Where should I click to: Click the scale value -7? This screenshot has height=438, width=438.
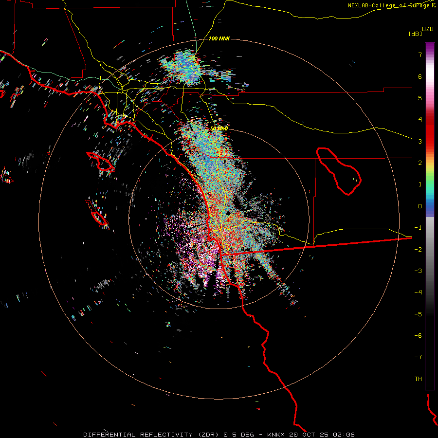tap(418, 357)
